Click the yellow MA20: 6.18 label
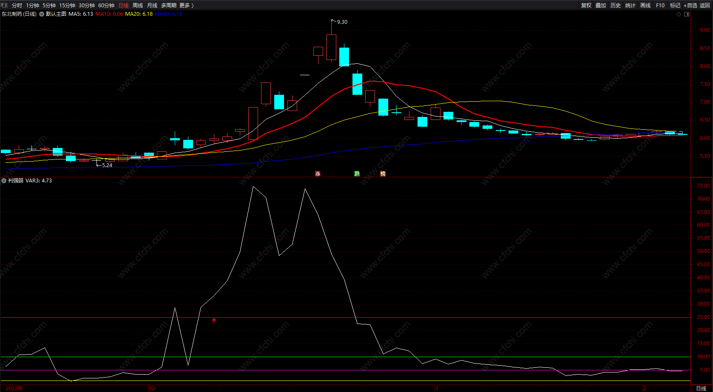Screen dimensions: 713x392 pos(139,14)
